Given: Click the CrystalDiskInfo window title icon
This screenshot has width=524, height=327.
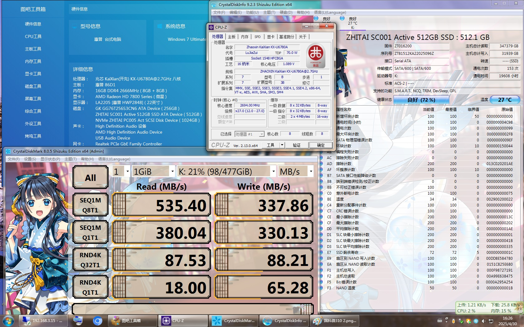Looking at the screenshot, I should coord(214,4).
